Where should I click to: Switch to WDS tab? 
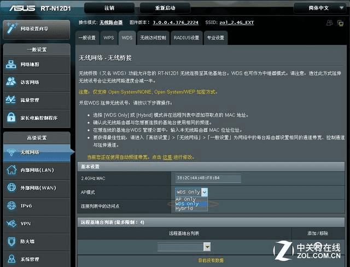pyautogui.click(x=127, y=38)
